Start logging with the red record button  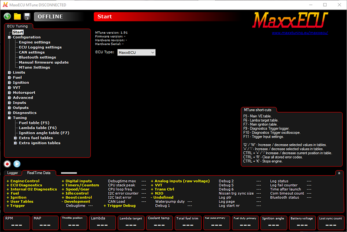[7, 163]
